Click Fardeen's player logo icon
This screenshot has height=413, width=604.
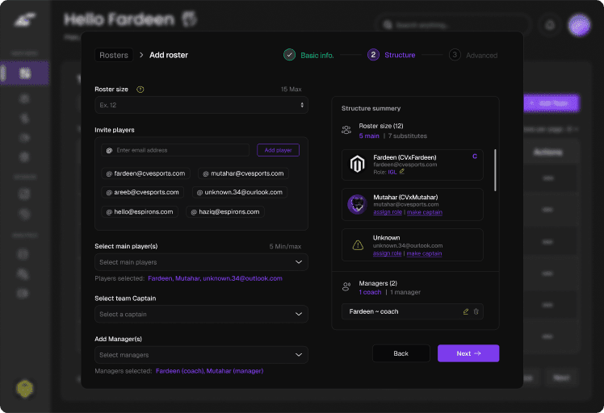tap(357, 165)
